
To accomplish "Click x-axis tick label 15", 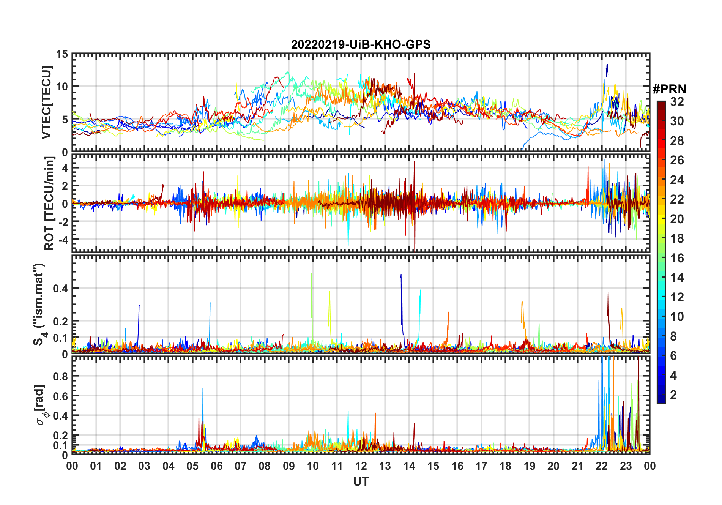I will click(433, 466).
